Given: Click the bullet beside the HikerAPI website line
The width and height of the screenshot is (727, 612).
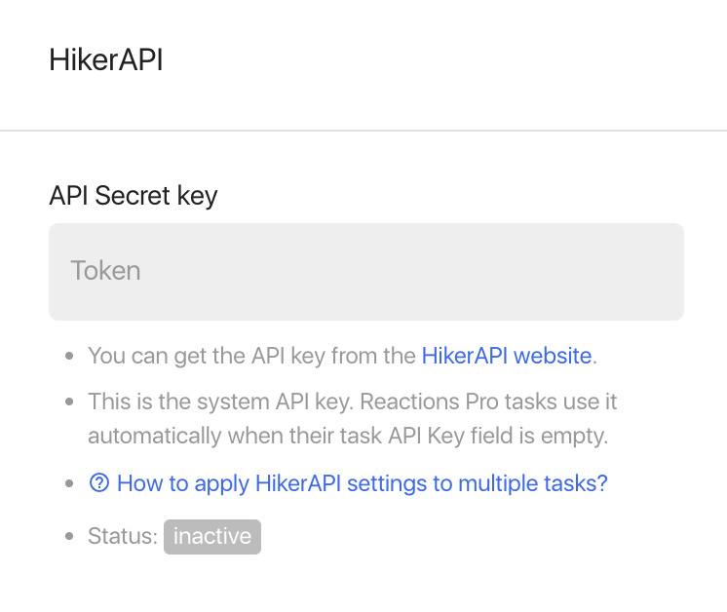Looking at the screenshot, I should tap(69, 356).
